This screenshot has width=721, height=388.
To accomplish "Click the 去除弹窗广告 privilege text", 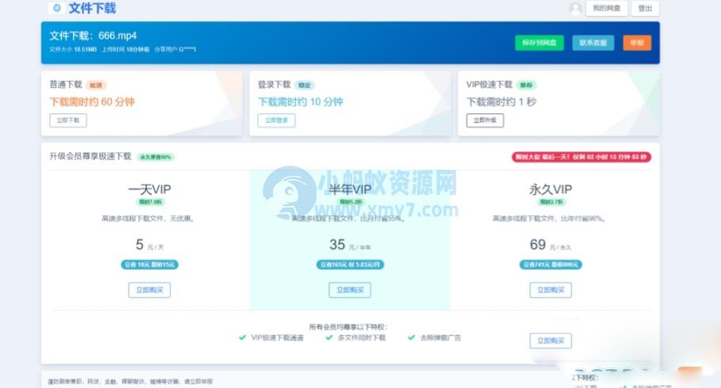I will (441, 338).
